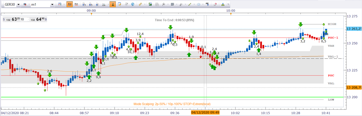This screenshot has width=362, height=116.
Task: Click the HIGH level label
Action: (332, 24)
